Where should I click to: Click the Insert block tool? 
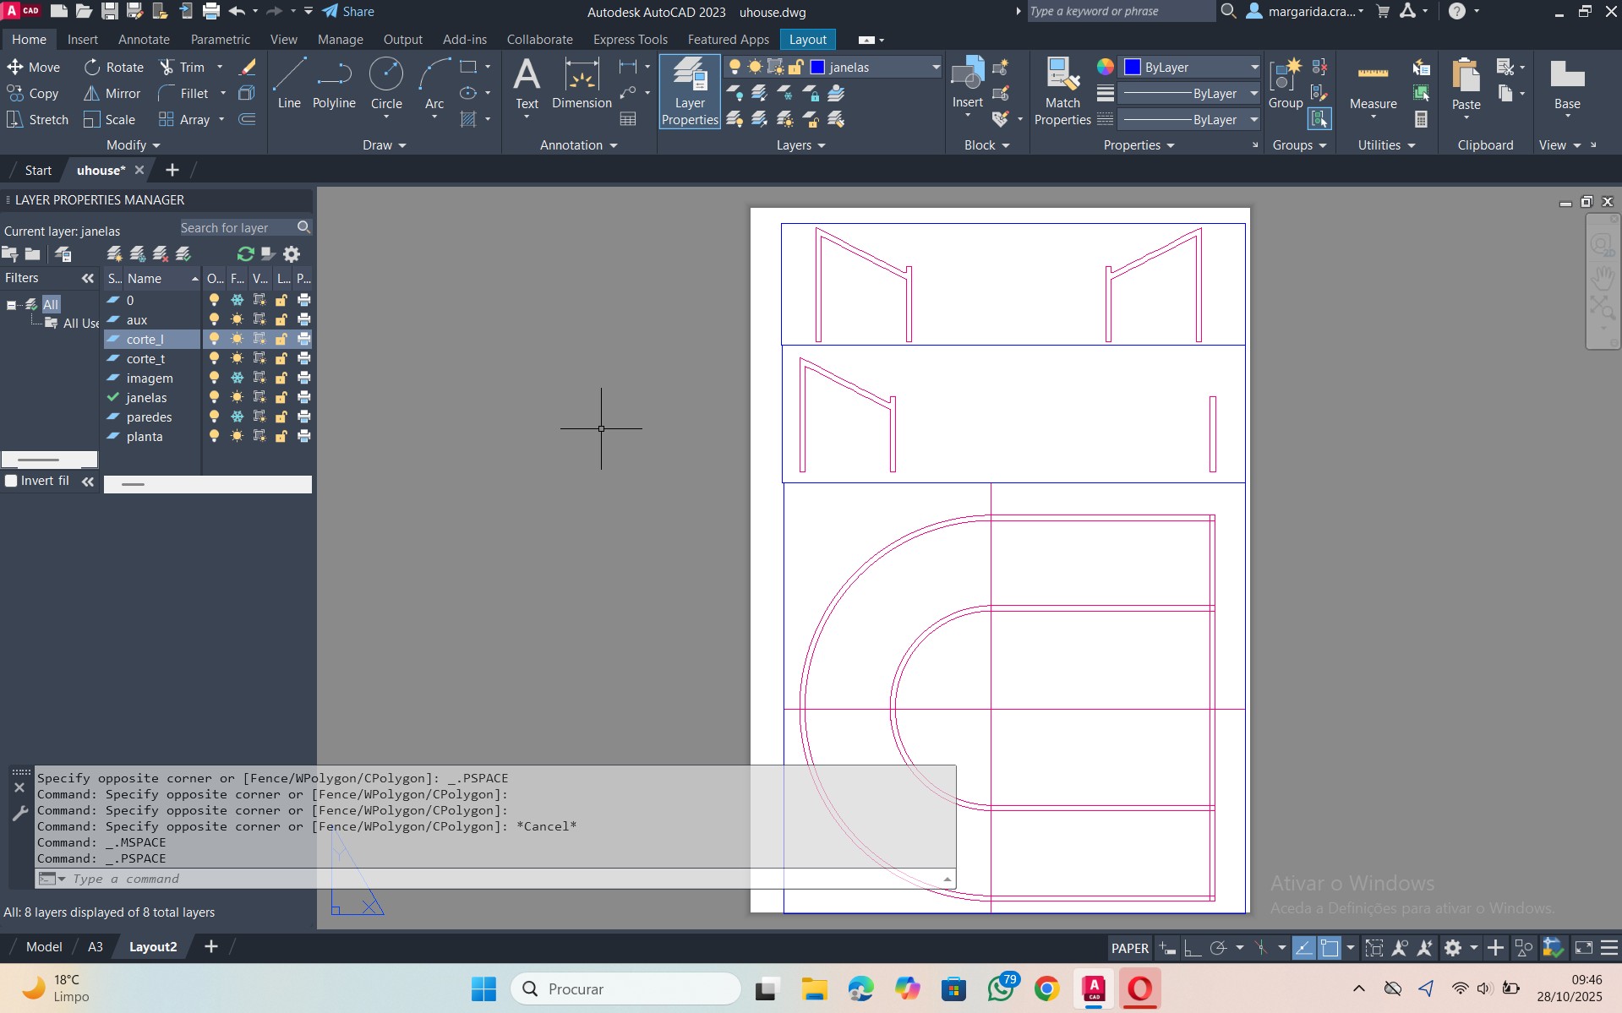968,84
